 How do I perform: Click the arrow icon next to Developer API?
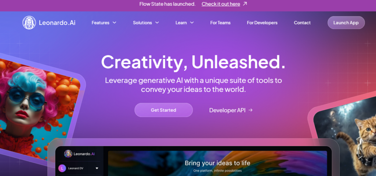point(250,110)
